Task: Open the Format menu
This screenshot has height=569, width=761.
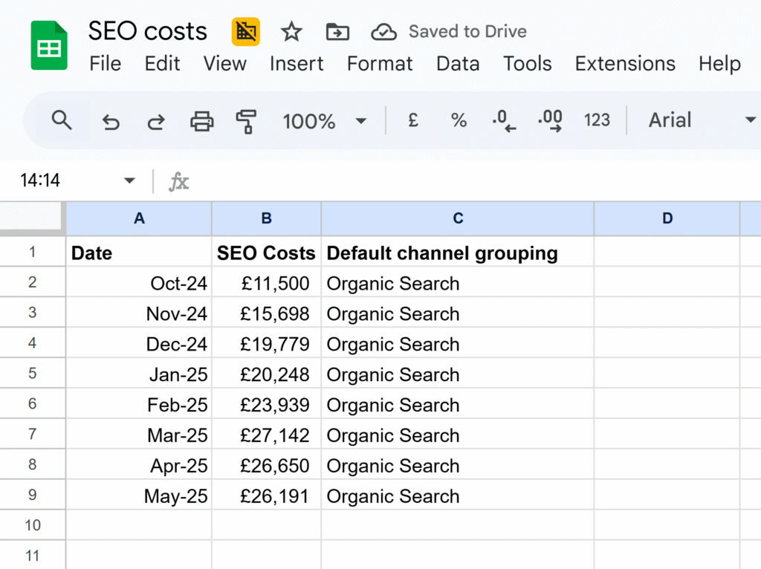Action: [x=379, y=64]
